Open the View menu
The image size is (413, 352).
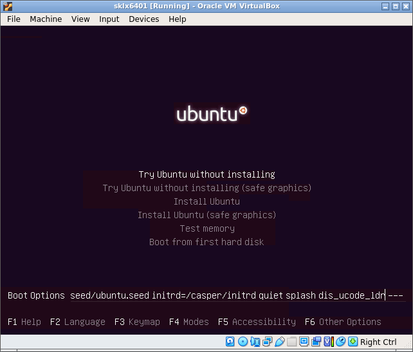[80, 19]
